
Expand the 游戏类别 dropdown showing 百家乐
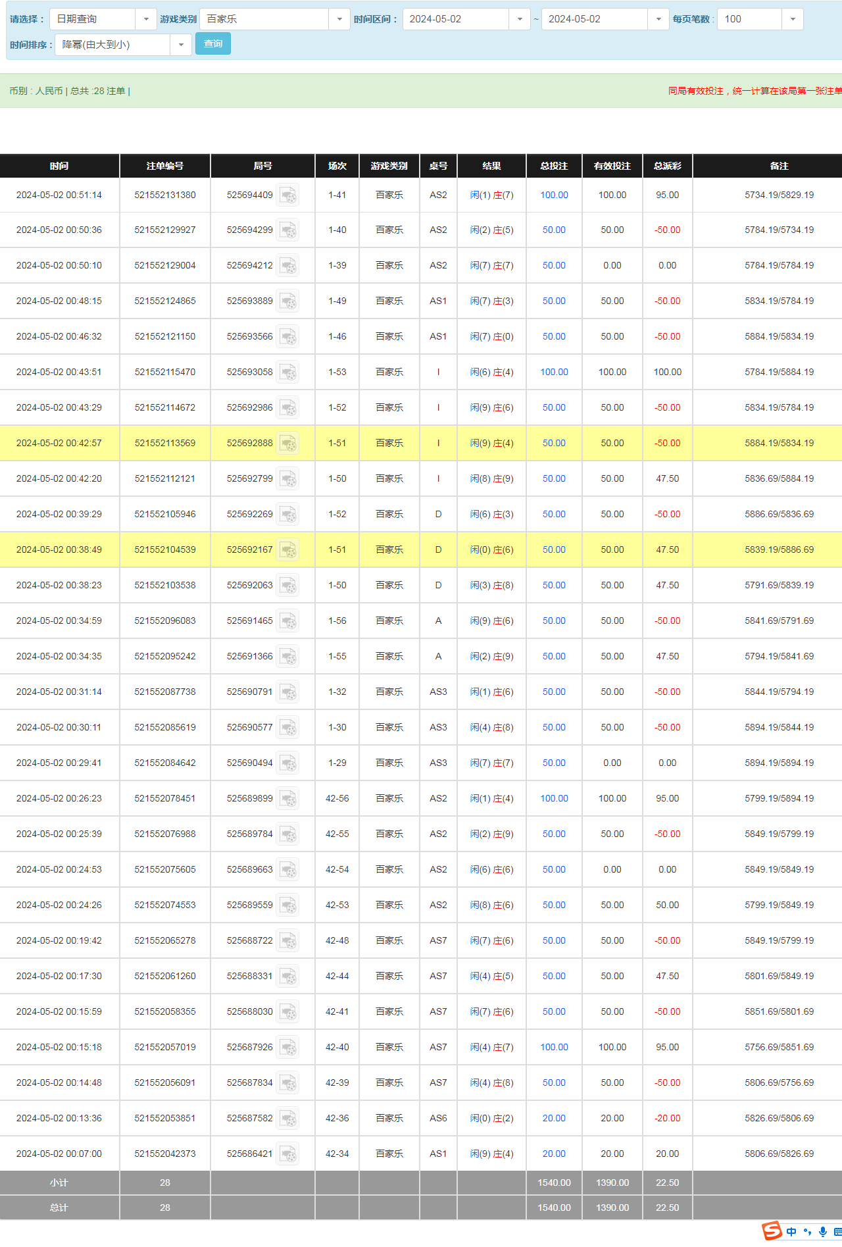275,19
